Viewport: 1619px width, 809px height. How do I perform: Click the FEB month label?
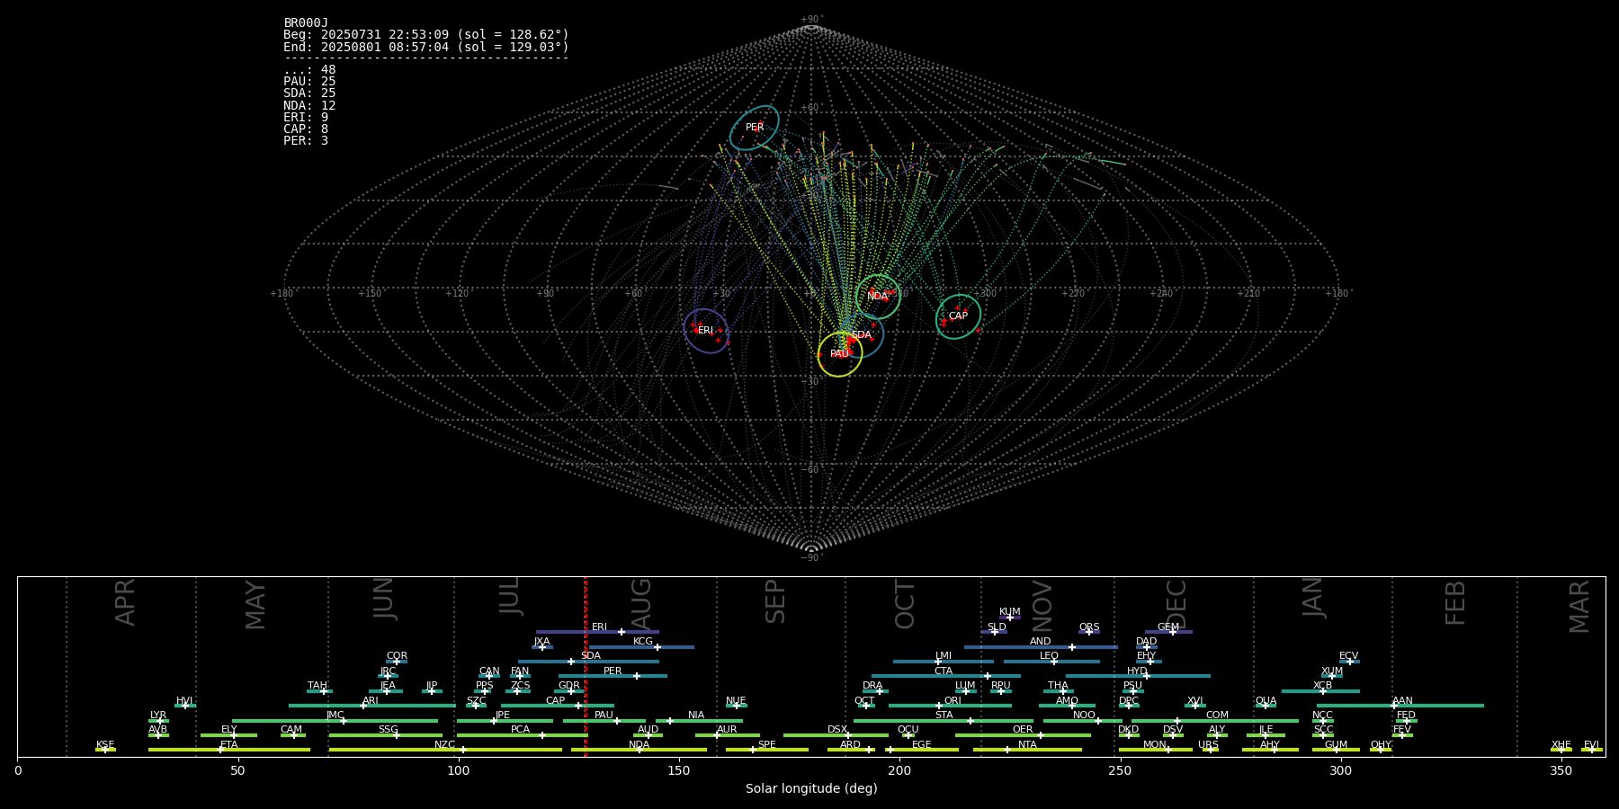click(1455, 603)
